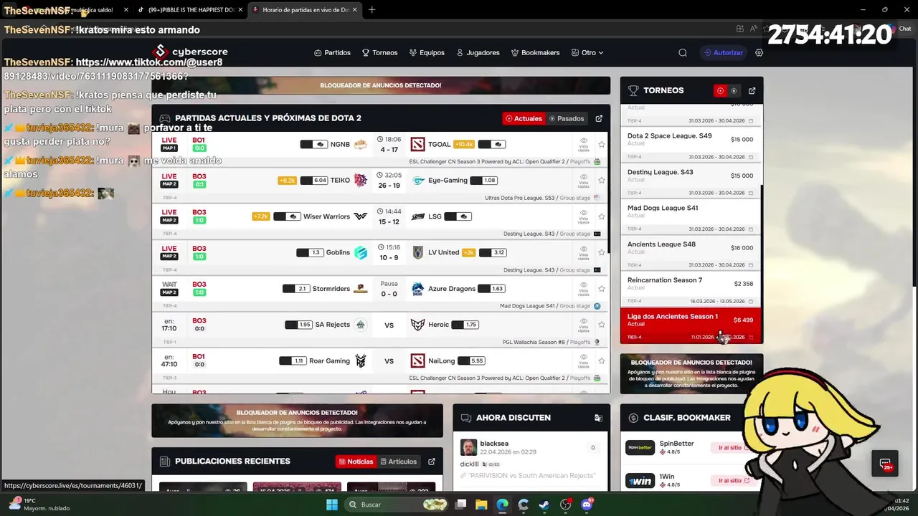Click the Azure Dragons team logo
Viewport: 918px width, 516px height.
point(417,289)
